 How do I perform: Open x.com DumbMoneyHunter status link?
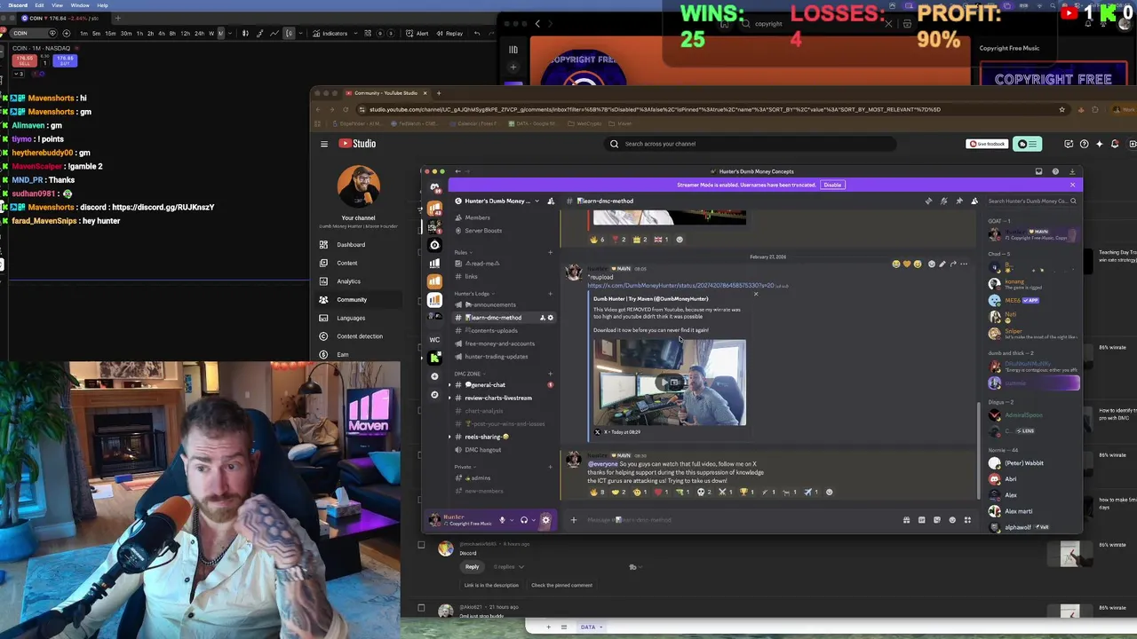[x=680, y=286]
